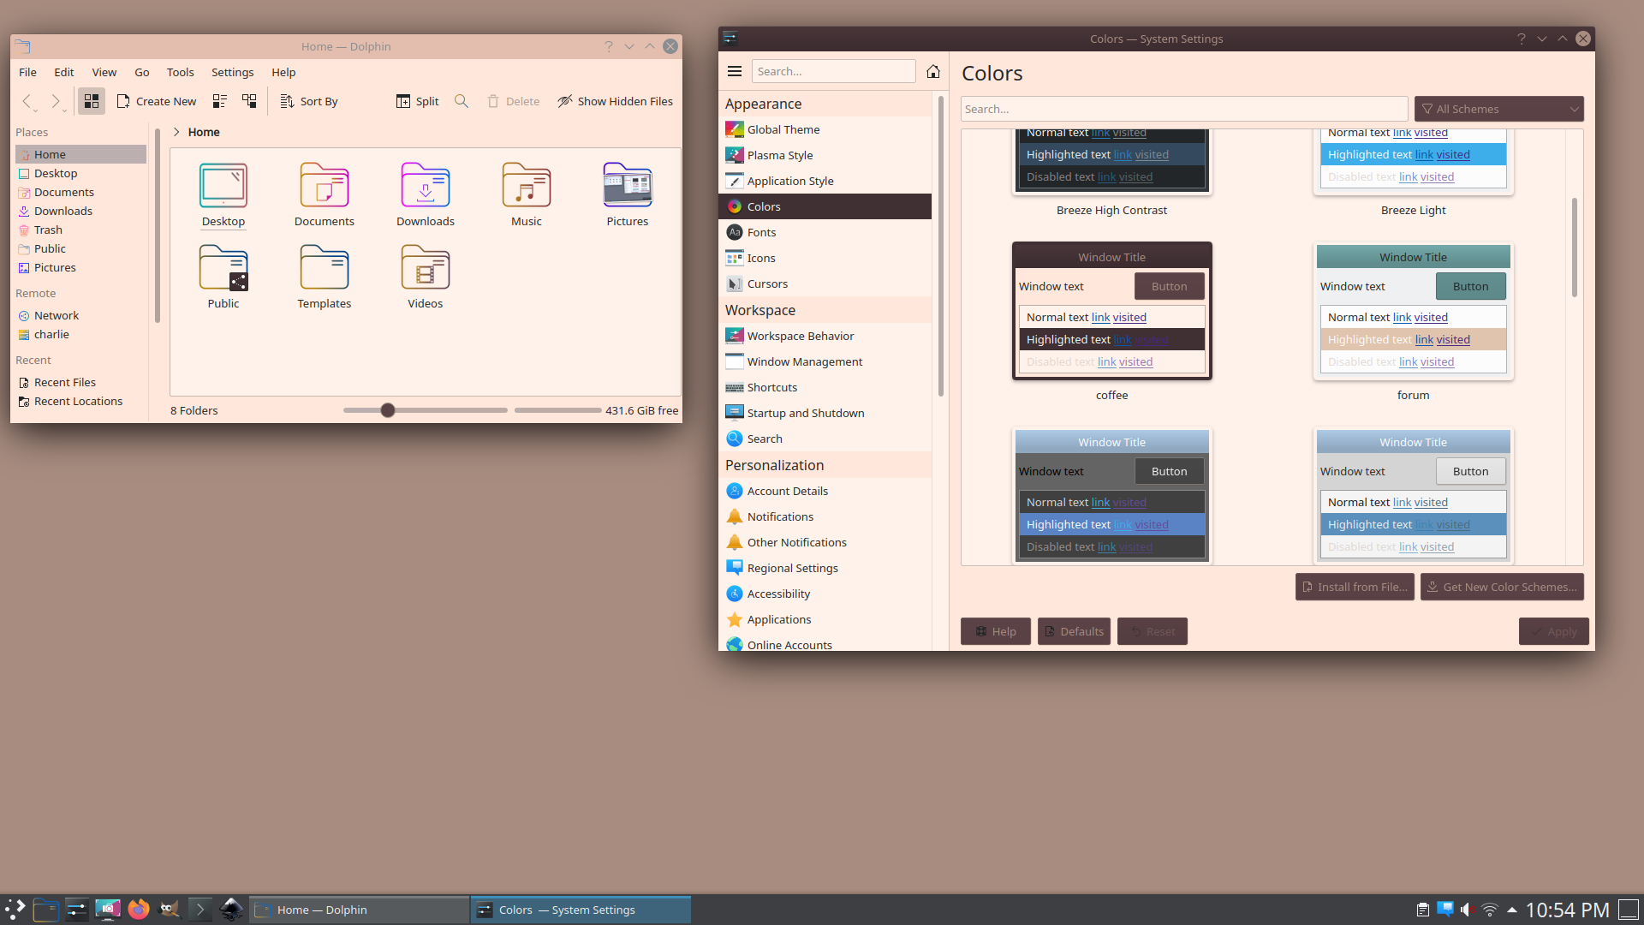Expand hidden system tray icons
Image resolution: width=1644 pixels, height=925 pixels.
[1512, 910]
